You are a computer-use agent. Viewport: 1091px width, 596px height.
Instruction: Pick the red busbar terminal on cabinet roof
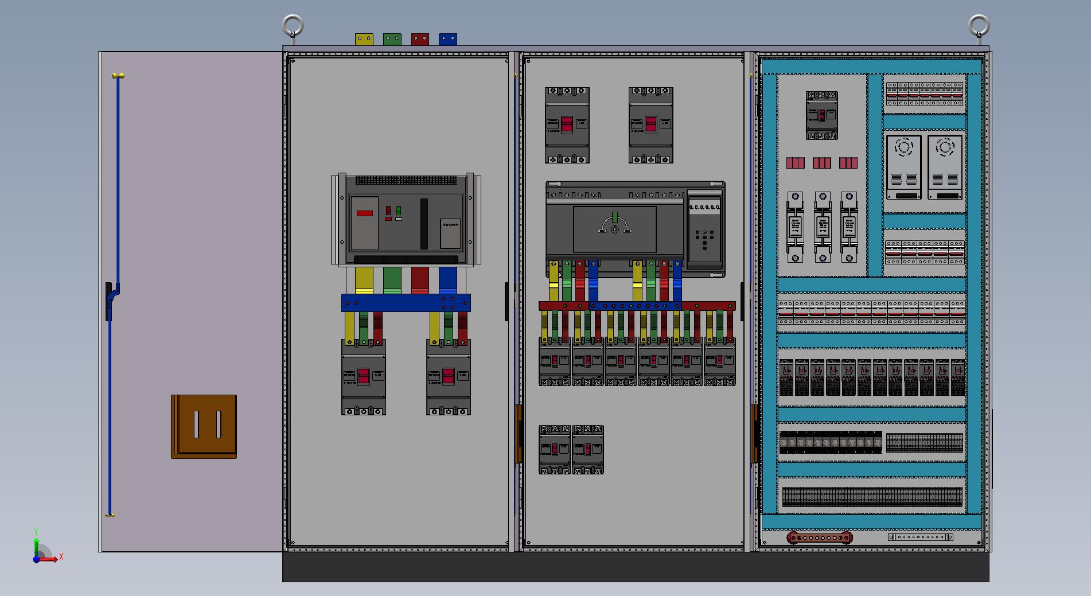(x=420, y=40)
